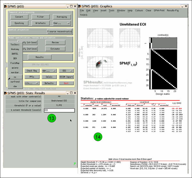Open the Other dropdown beside Artefacts
The image size is (192, 178).
click(62, 23)
